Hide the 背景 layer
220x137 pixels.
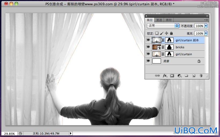148,61
